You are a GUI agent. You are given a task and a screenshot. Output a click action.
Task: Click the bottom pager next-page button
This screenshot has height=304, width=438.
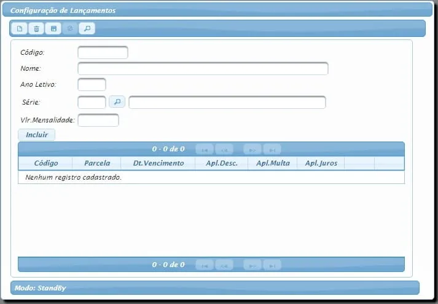[252, 265]
